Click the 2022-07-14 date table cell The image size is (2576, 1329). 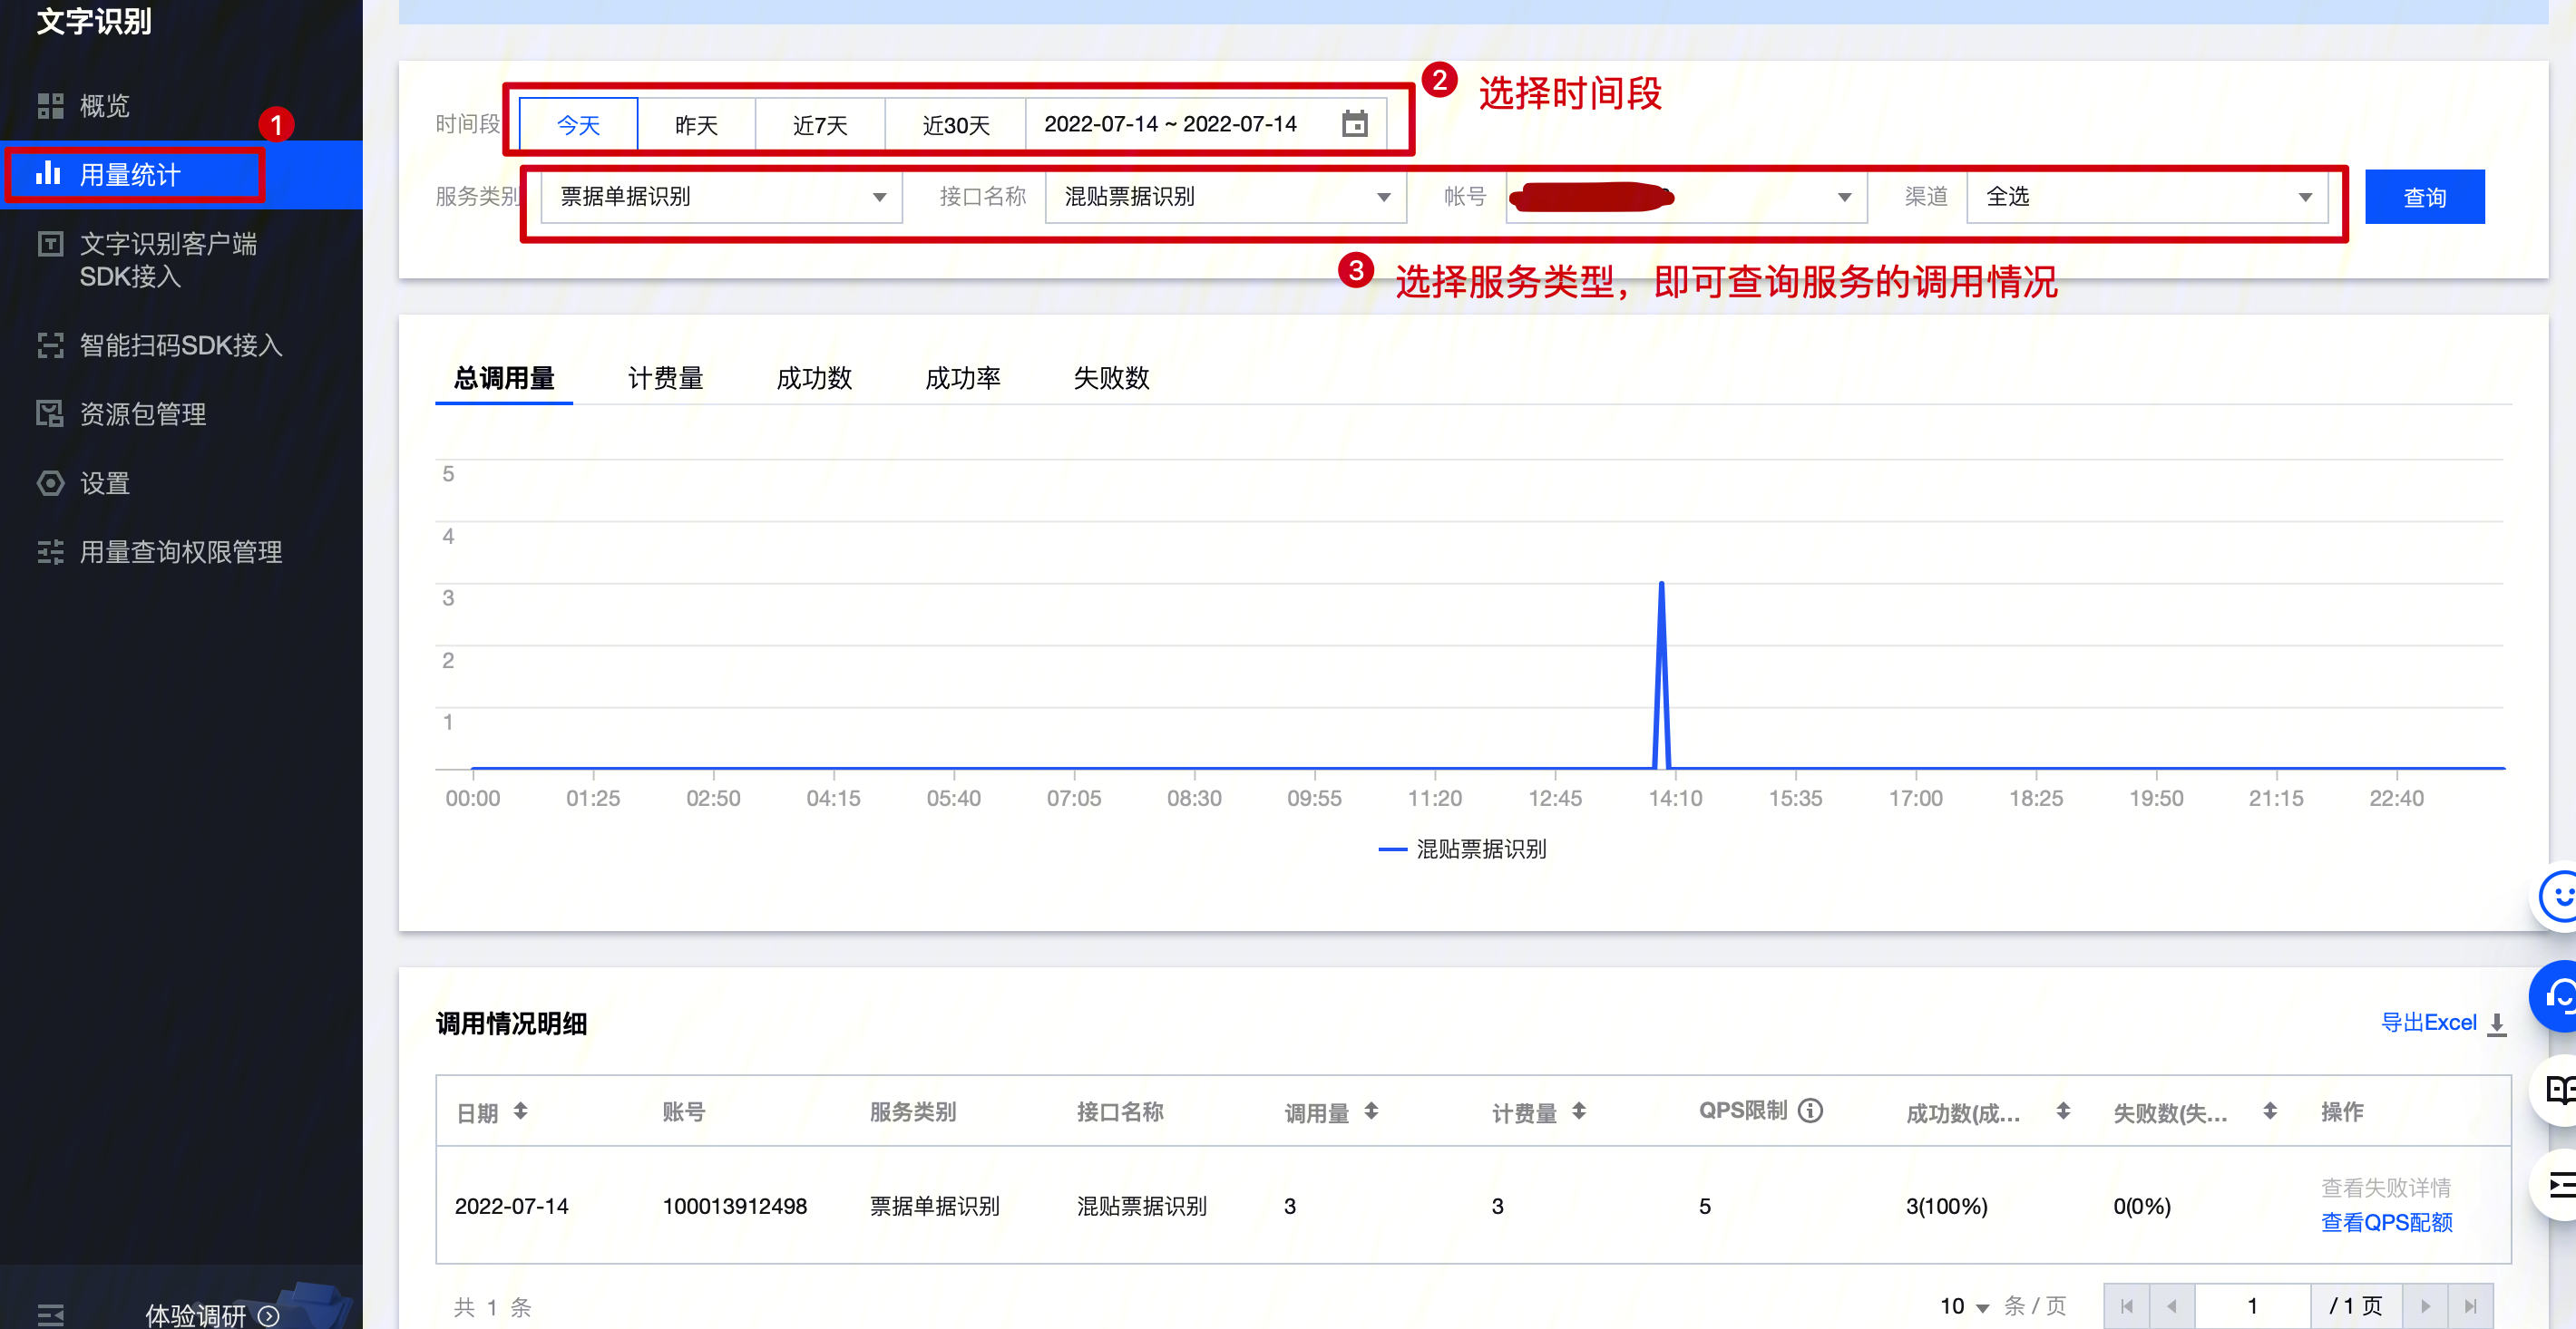click(511, 1206)
